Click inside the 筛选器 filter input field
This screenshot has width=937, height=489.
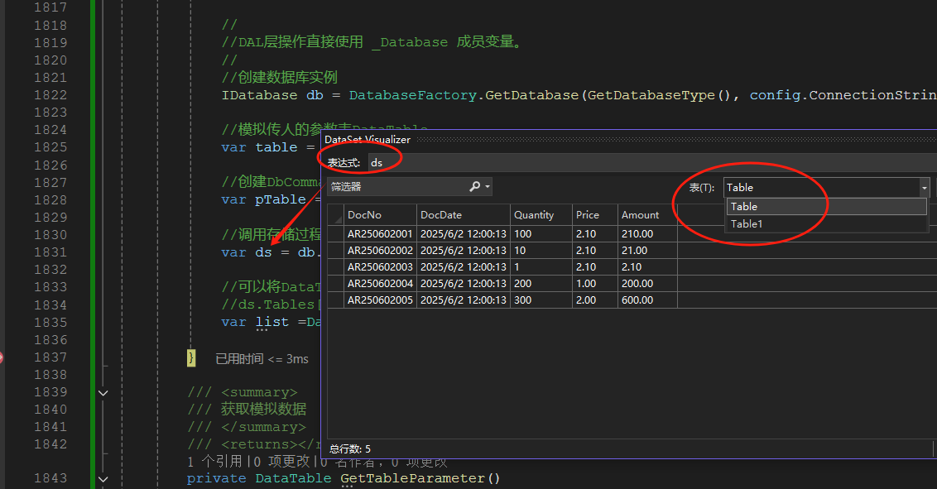(x=397, y=187)
